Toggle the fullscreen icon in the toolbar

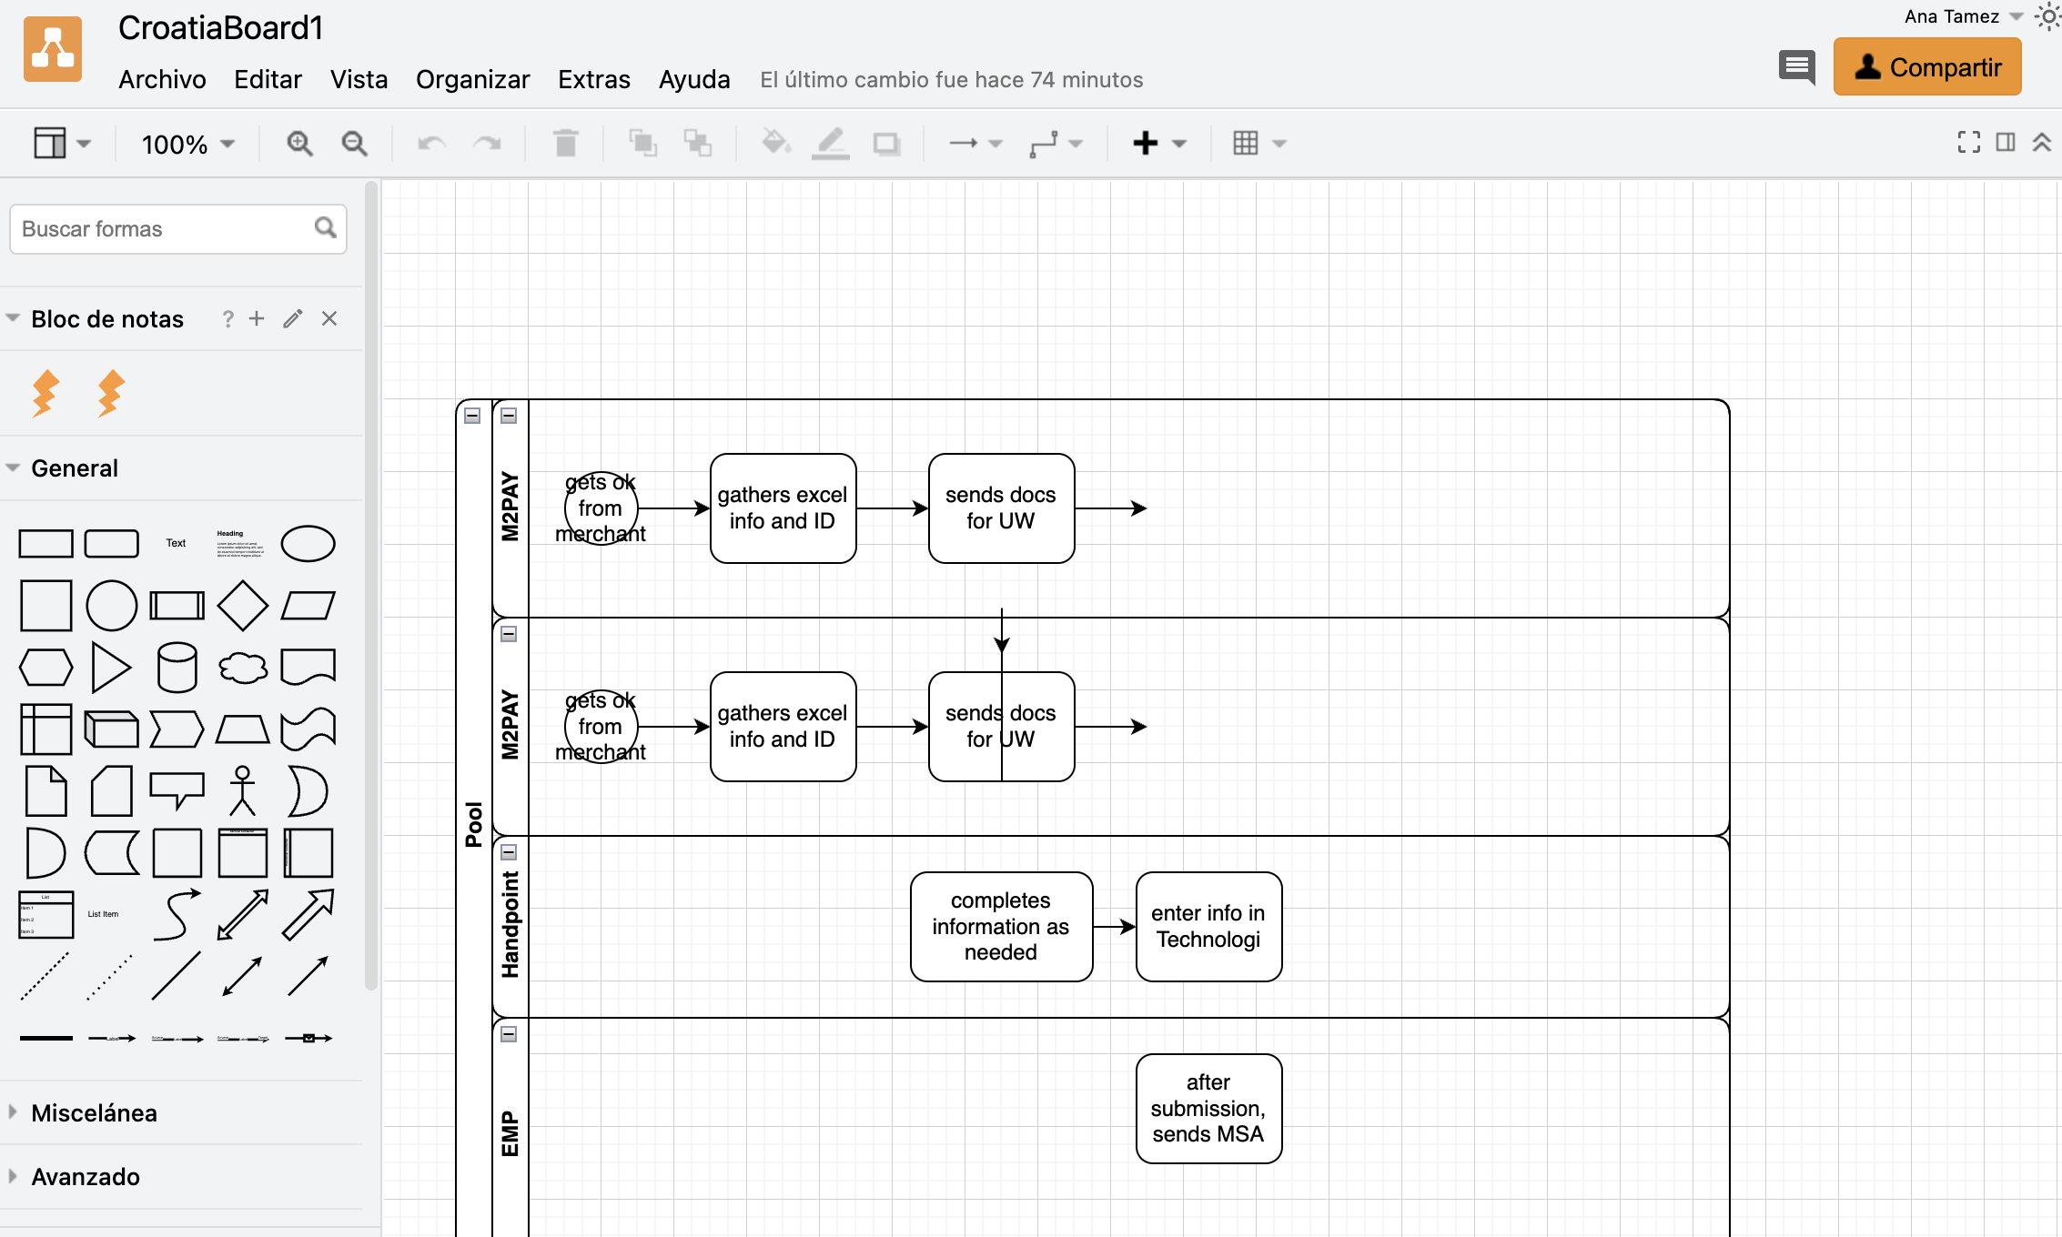click(1968, 142)
